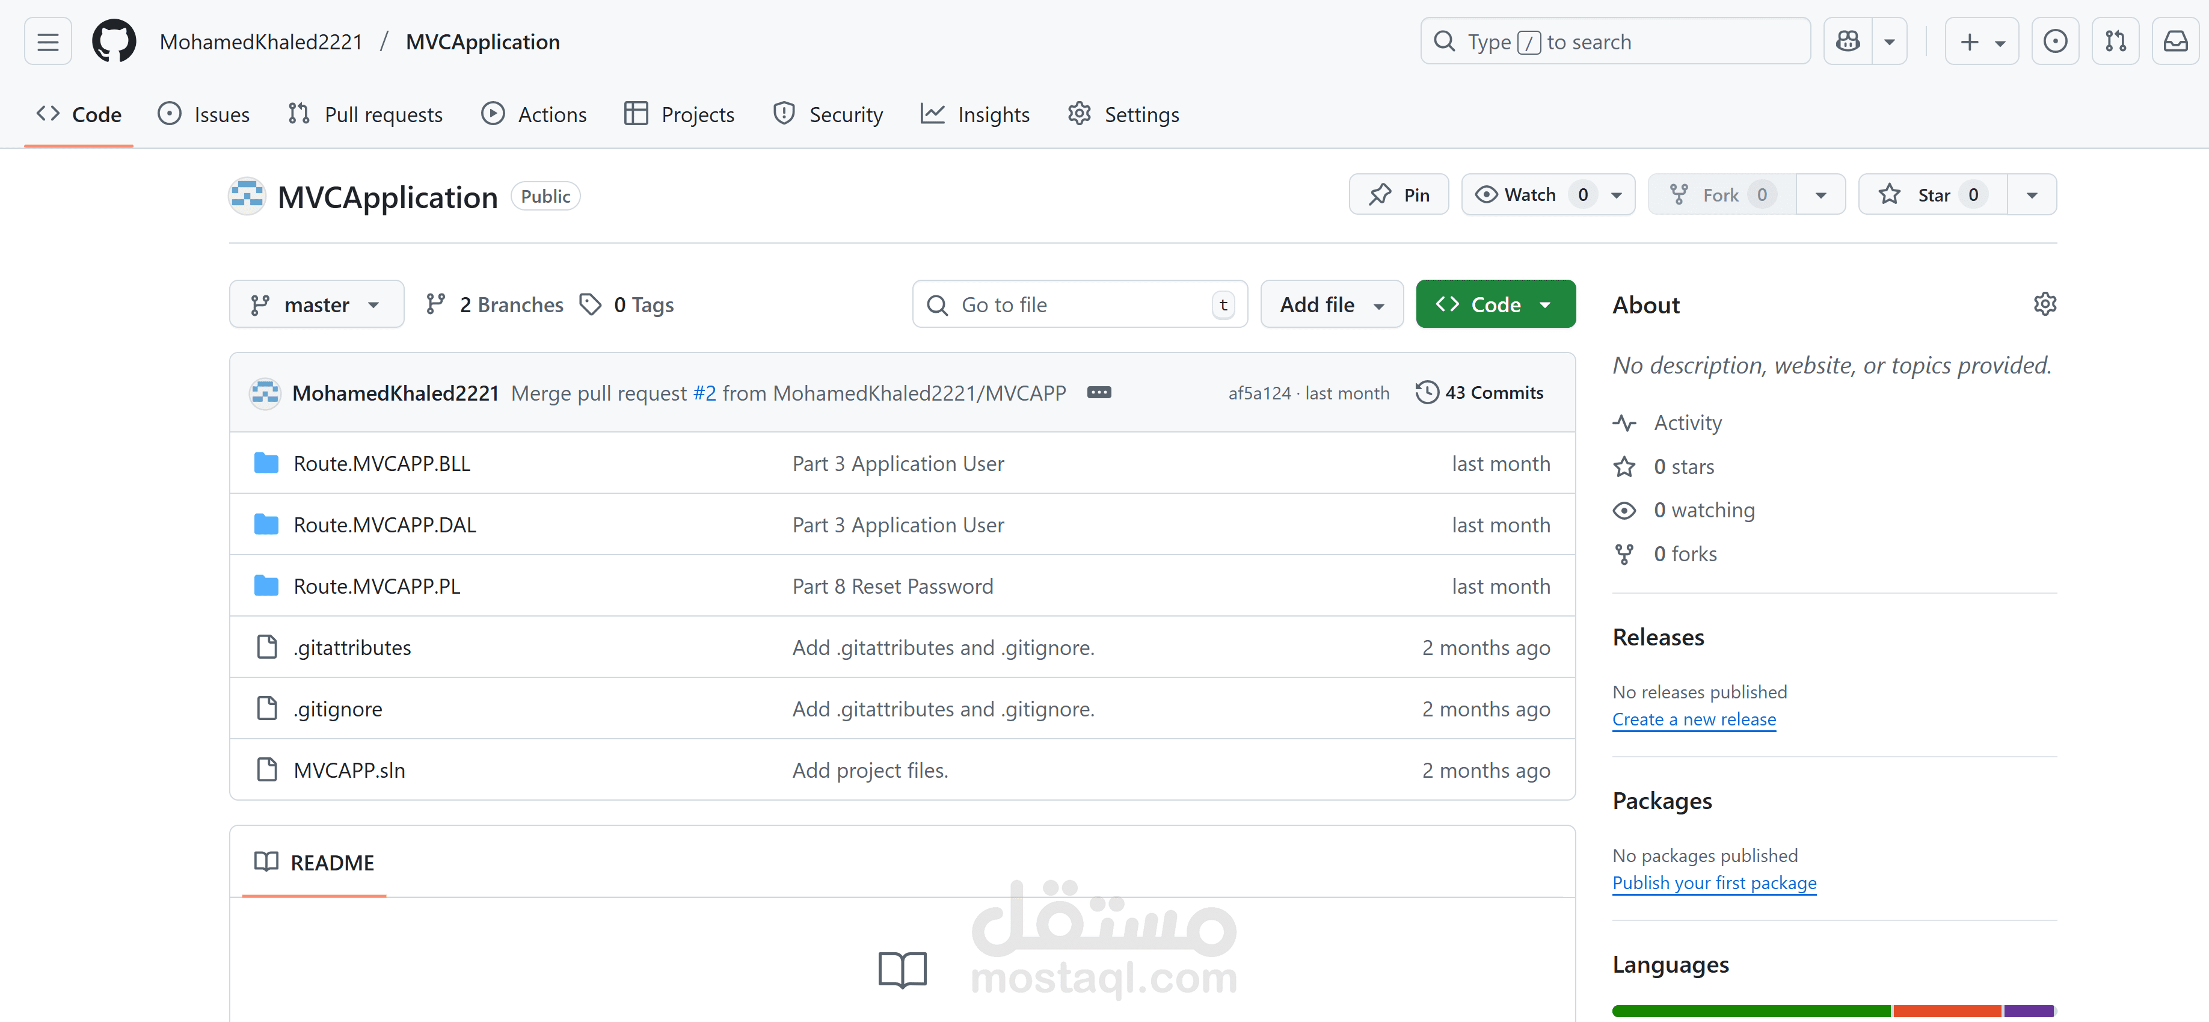Edit About details via gear icon

(x=2044, y=304)
